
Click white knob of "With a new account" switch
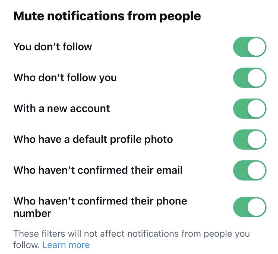click(x=256, y=108)
